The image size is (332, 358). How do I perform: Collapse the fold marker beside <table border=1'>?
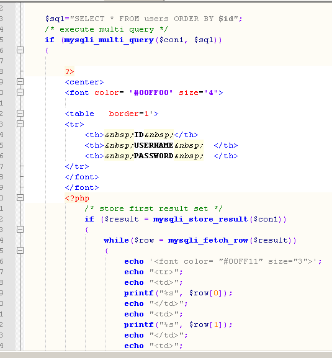(x=20, y=114)
